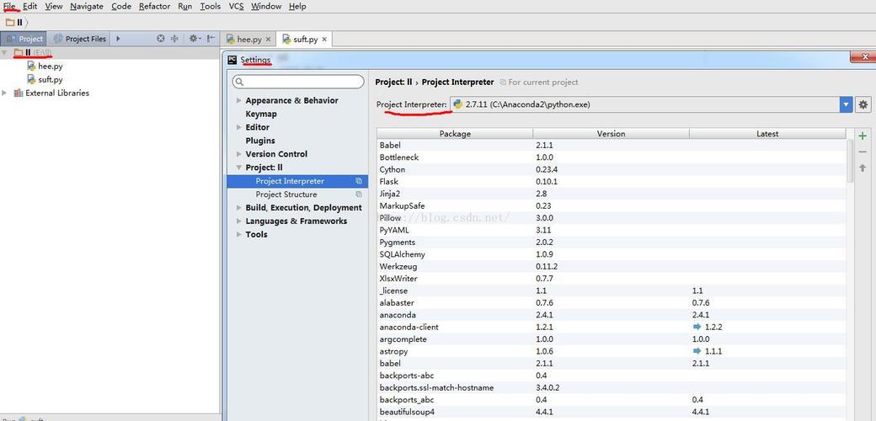Expand Build, Execution, Deployment section

click(x=239, y=208)
